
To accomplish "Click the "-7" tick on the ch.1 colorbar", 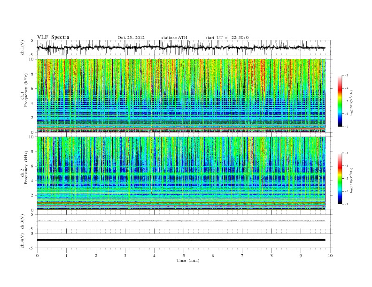I will tap(347, 127).
